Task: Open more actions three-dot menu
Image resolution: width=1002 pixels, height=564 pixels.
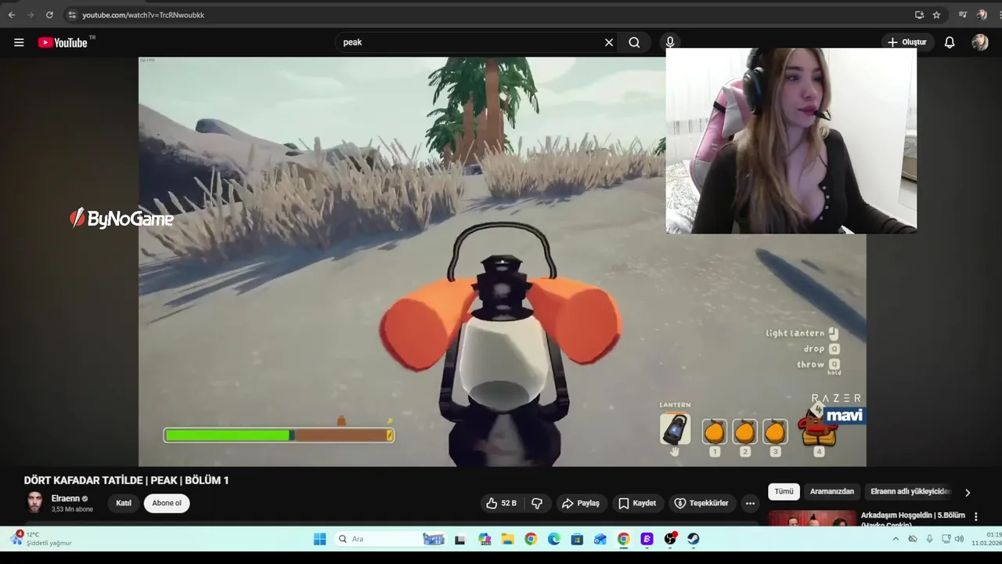Action: click(x=750, y=503)
